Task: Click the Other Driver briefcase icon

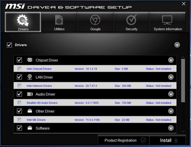Action: click(30, 111)
